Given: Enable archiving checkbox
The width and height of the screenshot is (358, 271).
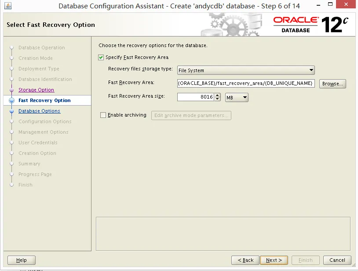Looking at the screenshot, I should click(103, 115).
